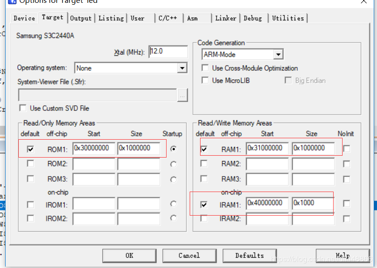Check the IROM2 default checkbox
This screenshot has width=377, height=268.
coord(31,218)
